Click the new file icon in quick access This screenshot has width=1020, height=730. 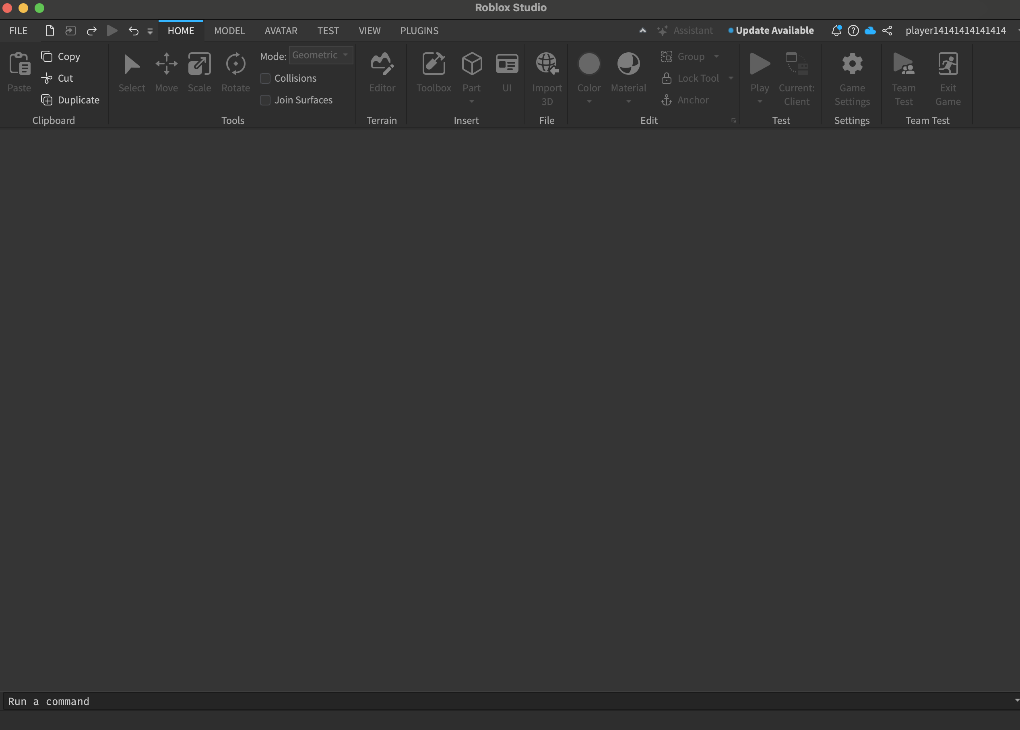coord(50,31)
